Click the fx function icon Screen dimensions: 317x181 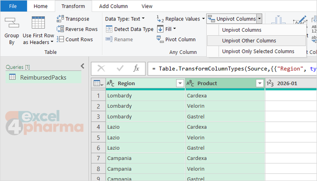(x=136, y=68)
